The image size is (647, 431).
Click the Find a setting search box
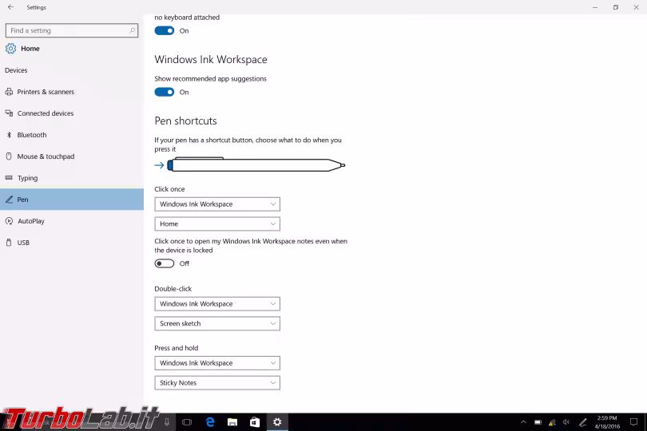coord(72,30)
